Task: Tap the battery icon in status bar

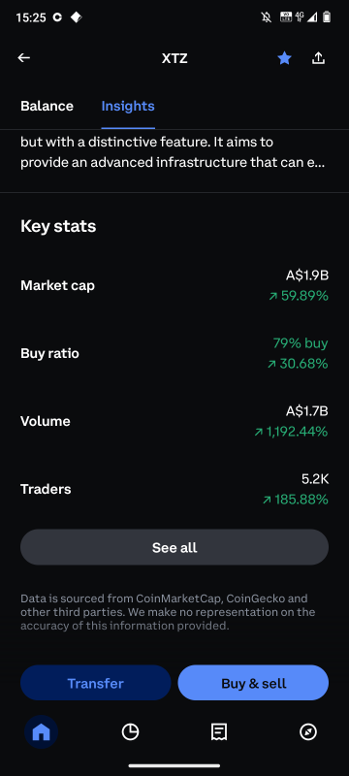Action: (x=327, y=17)
